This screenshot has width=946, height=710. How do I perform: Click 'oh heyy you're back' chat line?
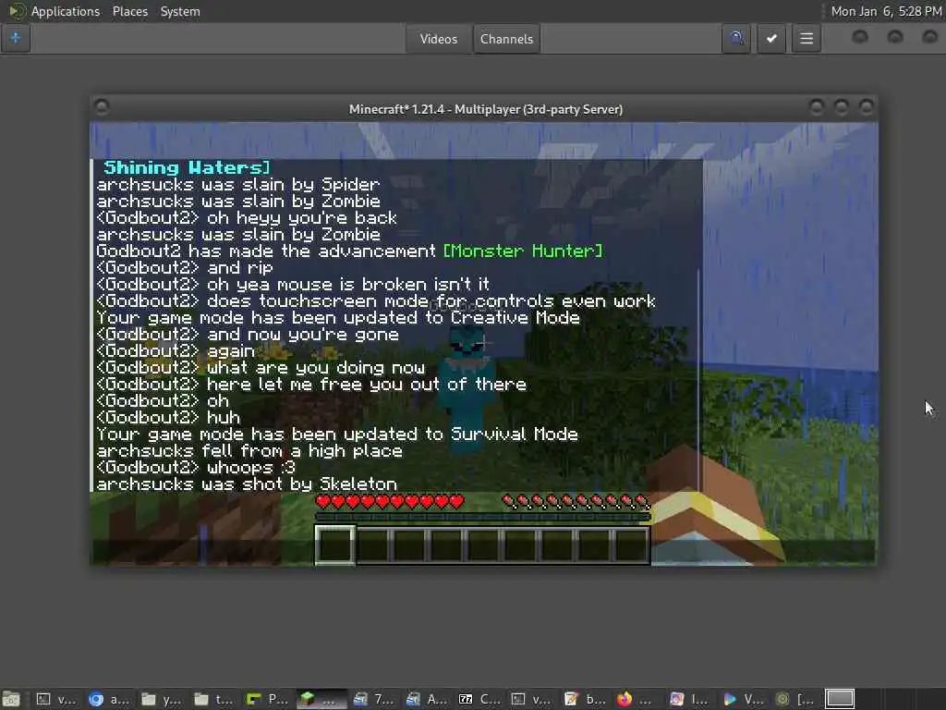pyautogui.click(x=302, y=217)
